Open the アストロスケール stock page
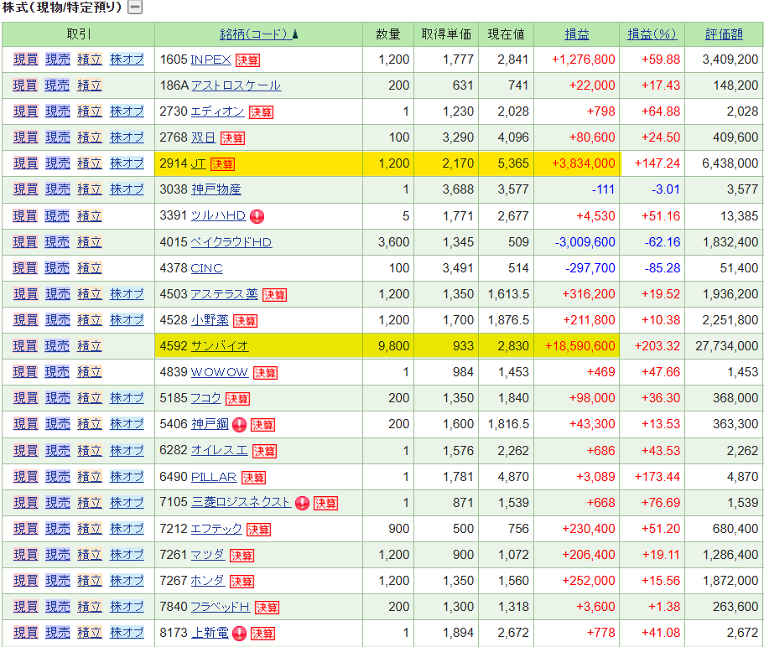Screen dimensions: 764x647 pos(236,85)
